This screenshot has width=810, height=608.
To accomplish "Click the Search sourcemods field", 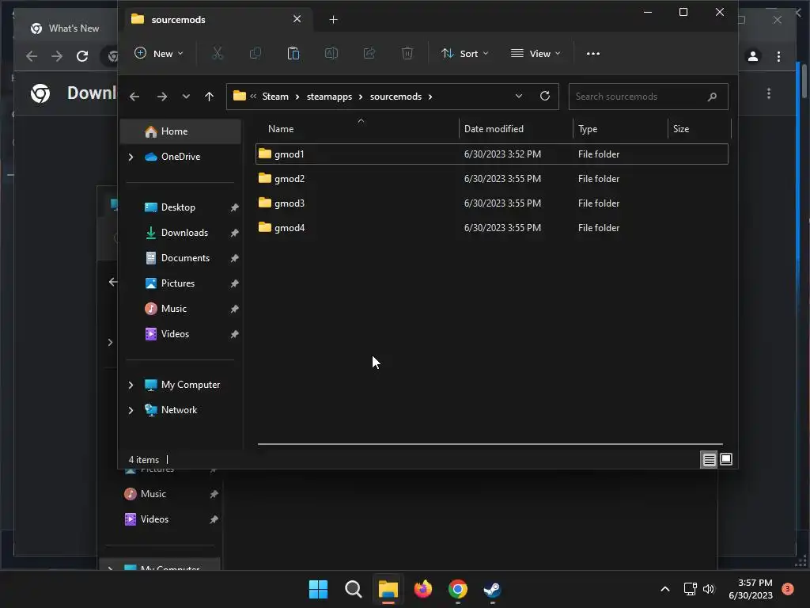I will tap(649, 97).
